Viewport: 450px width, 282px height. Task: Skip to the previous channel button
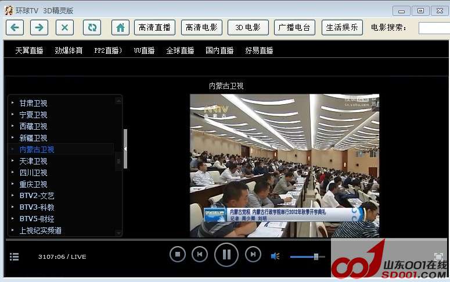(x=200, y=254)
